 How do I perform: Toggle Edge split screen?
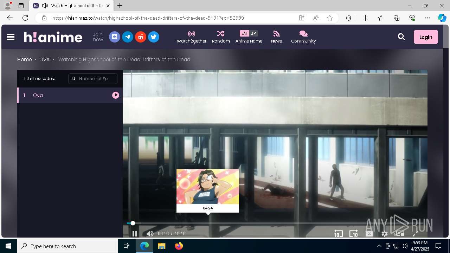[x=365, y=18]
